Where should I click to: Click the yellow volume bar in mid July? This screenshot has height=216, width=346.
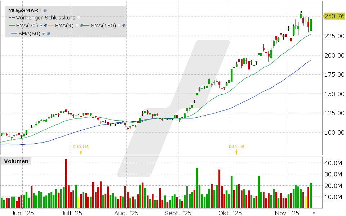click(79, 202)
